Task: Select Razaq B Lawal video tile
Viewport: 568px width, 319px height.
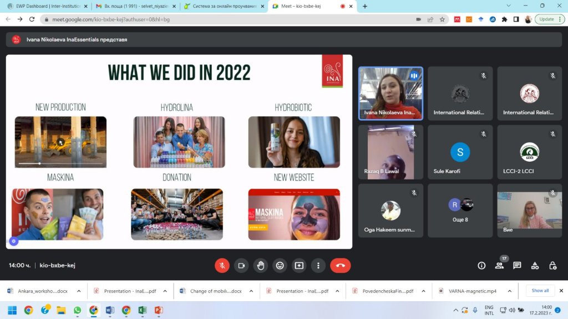Action: pos(390,152)
